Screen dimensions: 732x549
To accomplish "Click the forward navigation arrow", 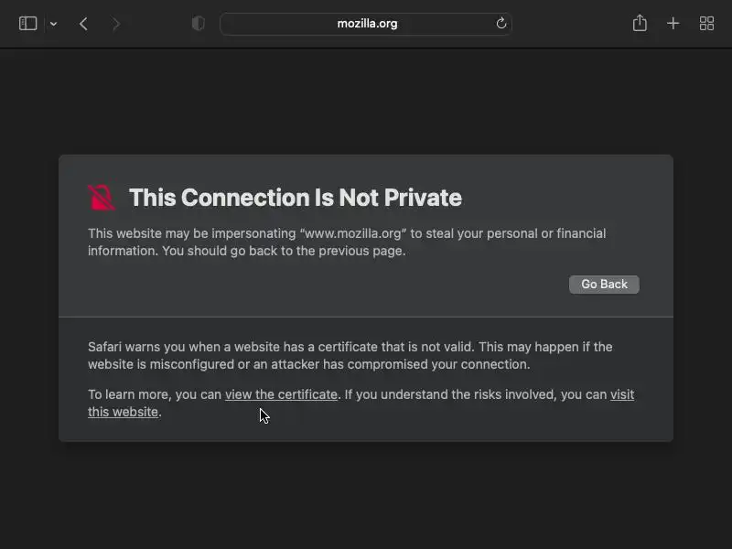I will [x=115, y=24].
